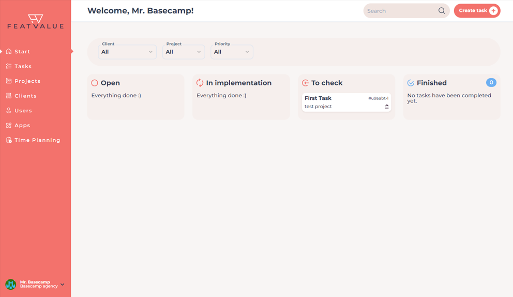
Task: Click the FeatValue logo
Action: coord(35,21)
